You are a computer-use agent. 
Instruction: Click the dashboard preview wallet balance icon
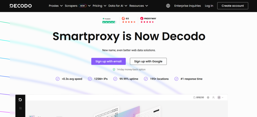click(195, 97)
